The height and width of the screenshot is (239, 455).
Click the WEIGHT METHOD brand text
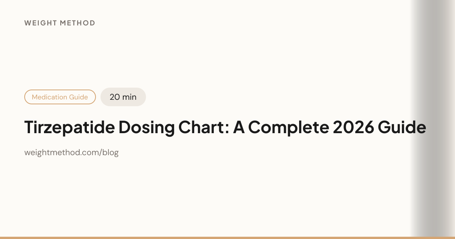coord(60,23)
